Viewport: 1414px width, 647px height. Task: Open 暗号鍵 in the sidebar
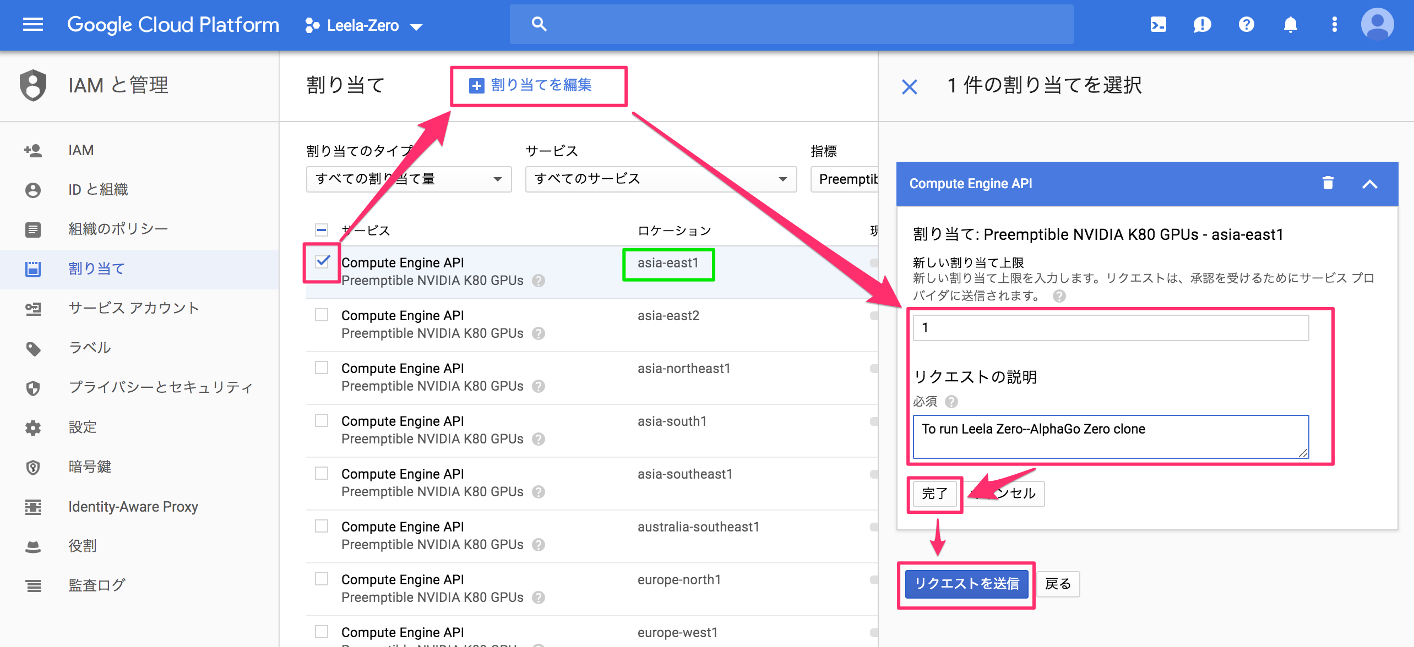point(139,467)
